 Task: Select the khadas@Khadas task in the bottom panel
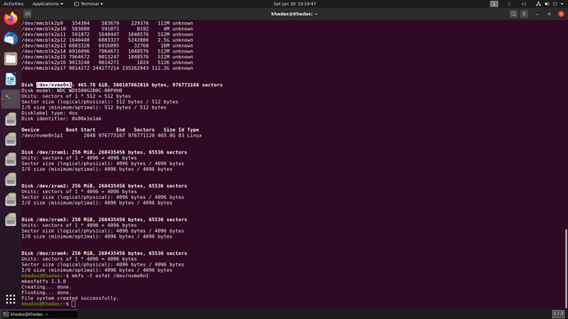[x=40, y=314]
